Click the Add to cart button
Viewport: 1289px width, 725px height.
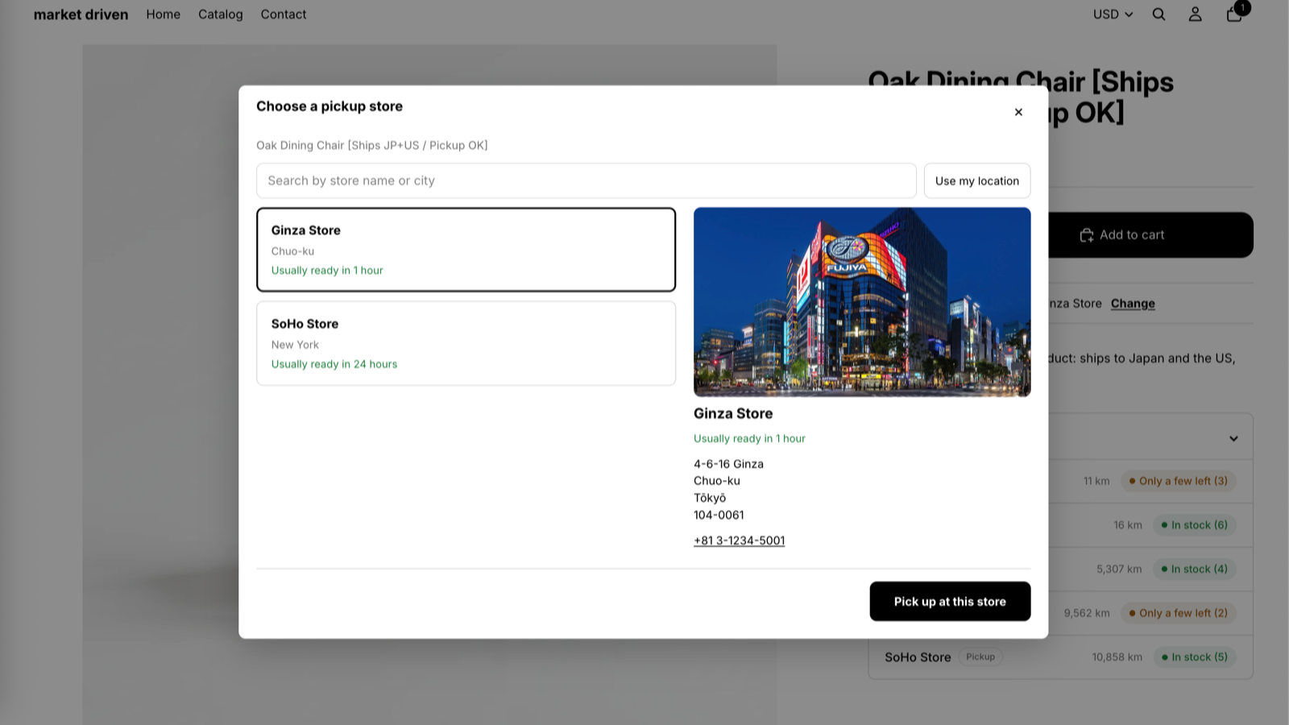(x=1150, y=235)
